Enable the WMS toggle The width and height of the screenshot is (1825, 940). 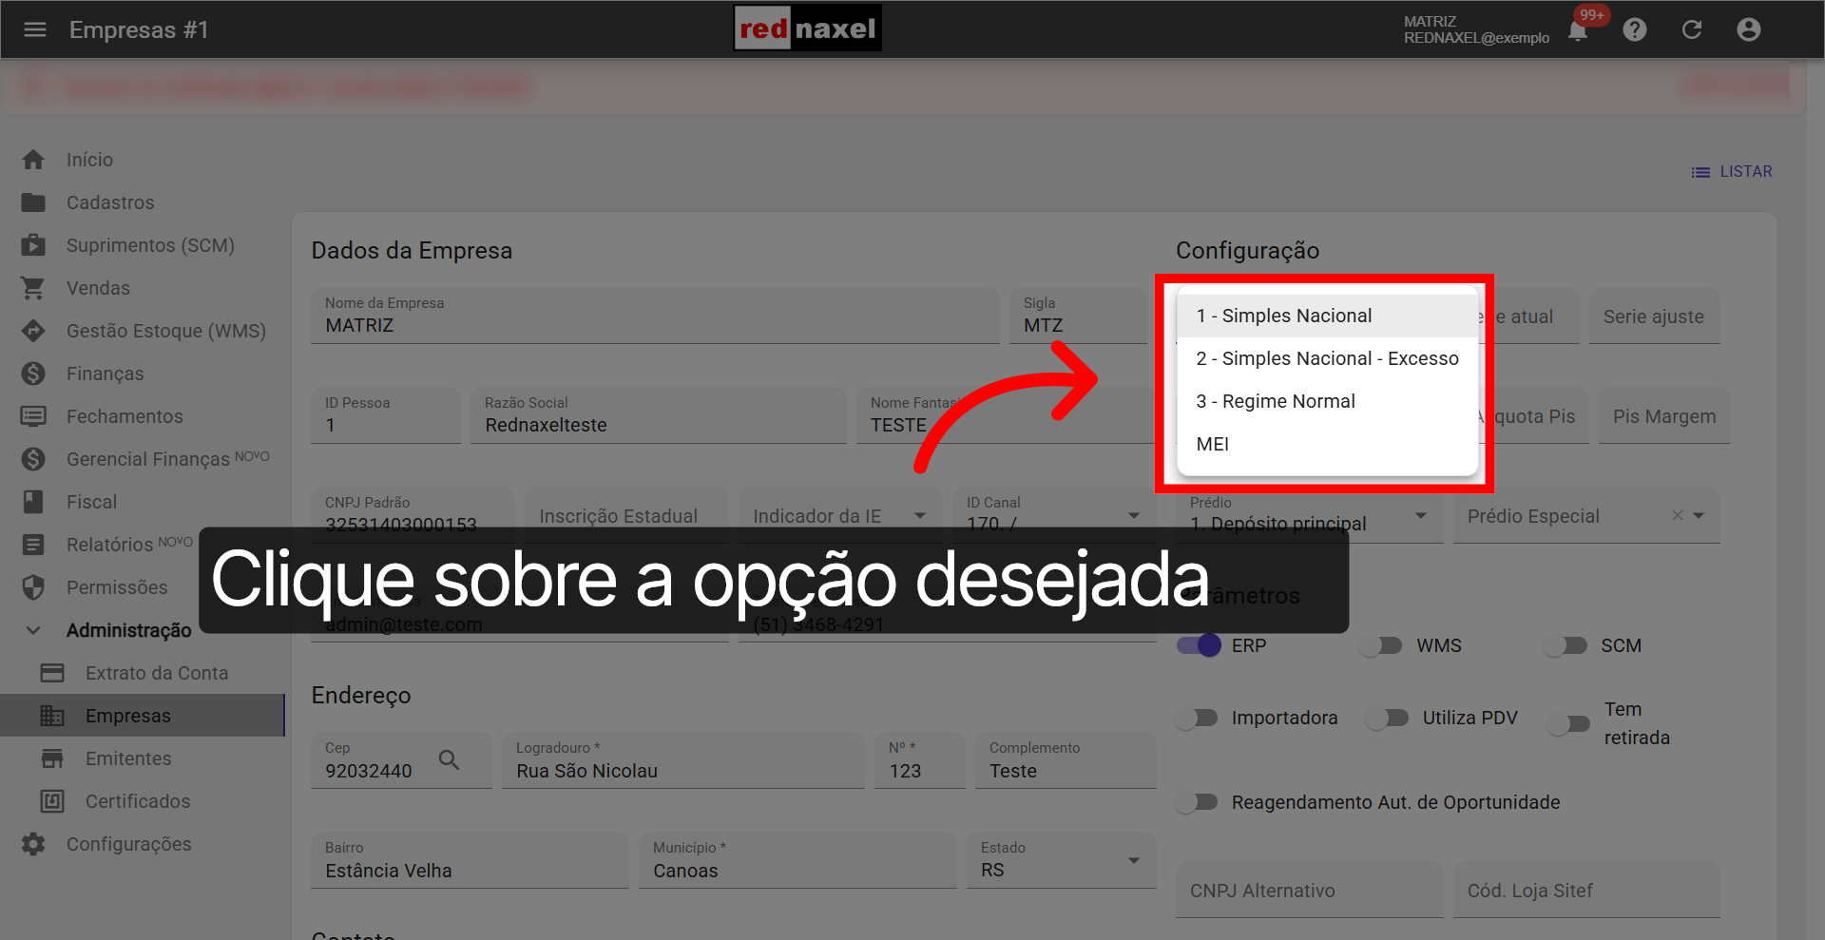[x=1380, y=645]
